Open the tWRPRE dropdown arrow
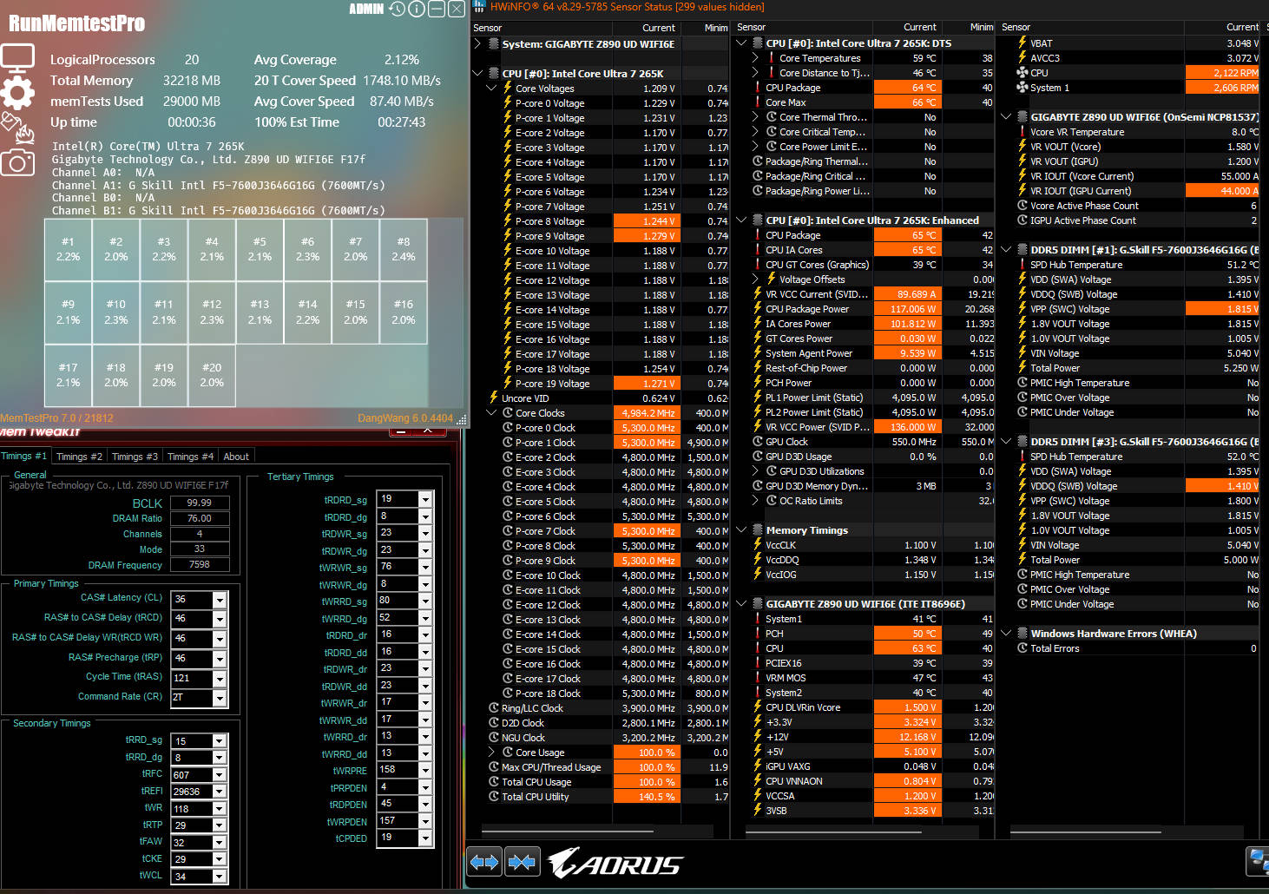Image resolution: width=1269 pixels, height=894 pixels. pyautogui.click(x=425, y=770)
